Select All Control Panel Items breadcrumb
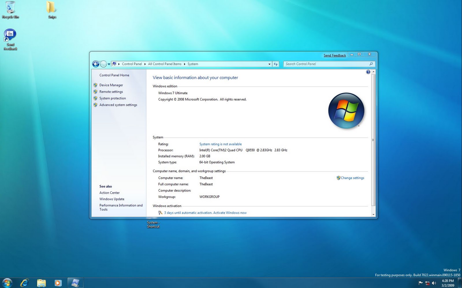This screenshot has width=462, height=288. 165,64
